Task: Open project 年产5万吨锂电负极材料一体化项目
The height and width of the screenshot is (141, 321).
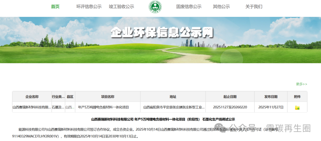Action: pos(104,107)
